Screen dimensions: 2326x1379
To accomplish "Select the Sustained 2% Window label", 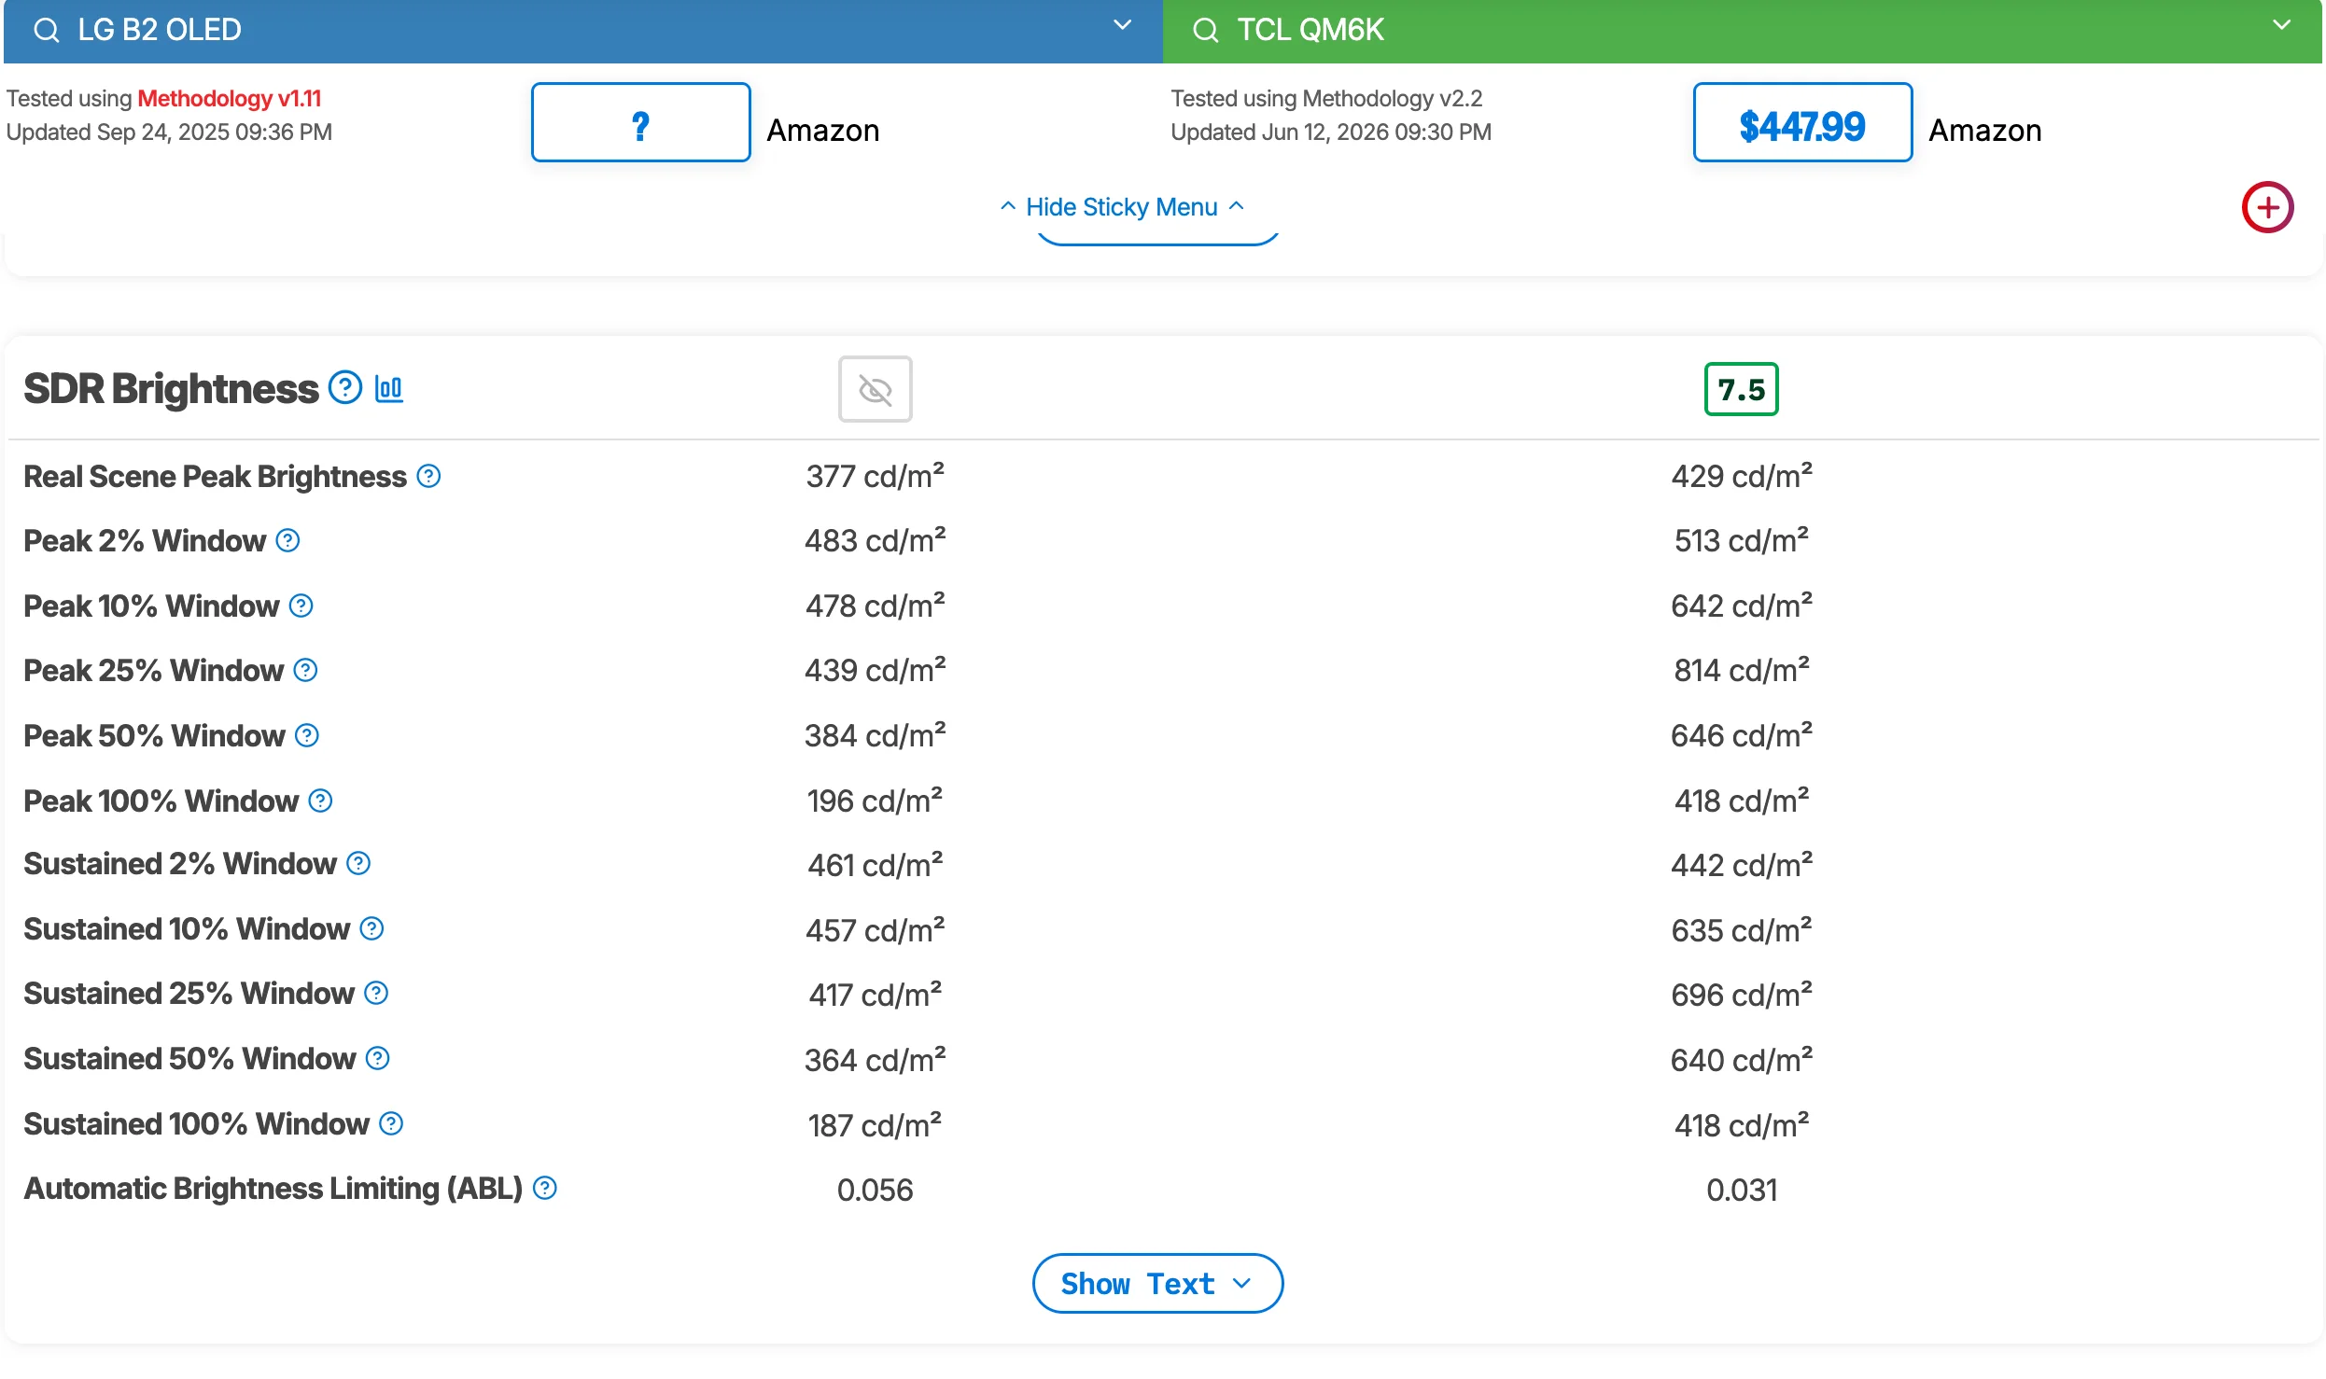I will (180, 864).
